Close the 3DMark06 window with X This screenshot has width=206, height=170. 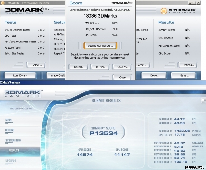click(x=198, y=3)
